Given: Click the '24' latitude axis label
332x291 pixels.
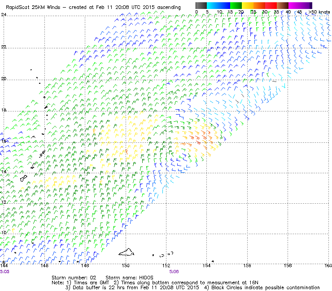Looking at the screenshot, I should point(4,15).
